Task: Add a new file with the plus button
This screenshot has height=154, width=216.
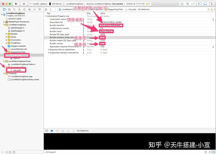Action: 2,152
